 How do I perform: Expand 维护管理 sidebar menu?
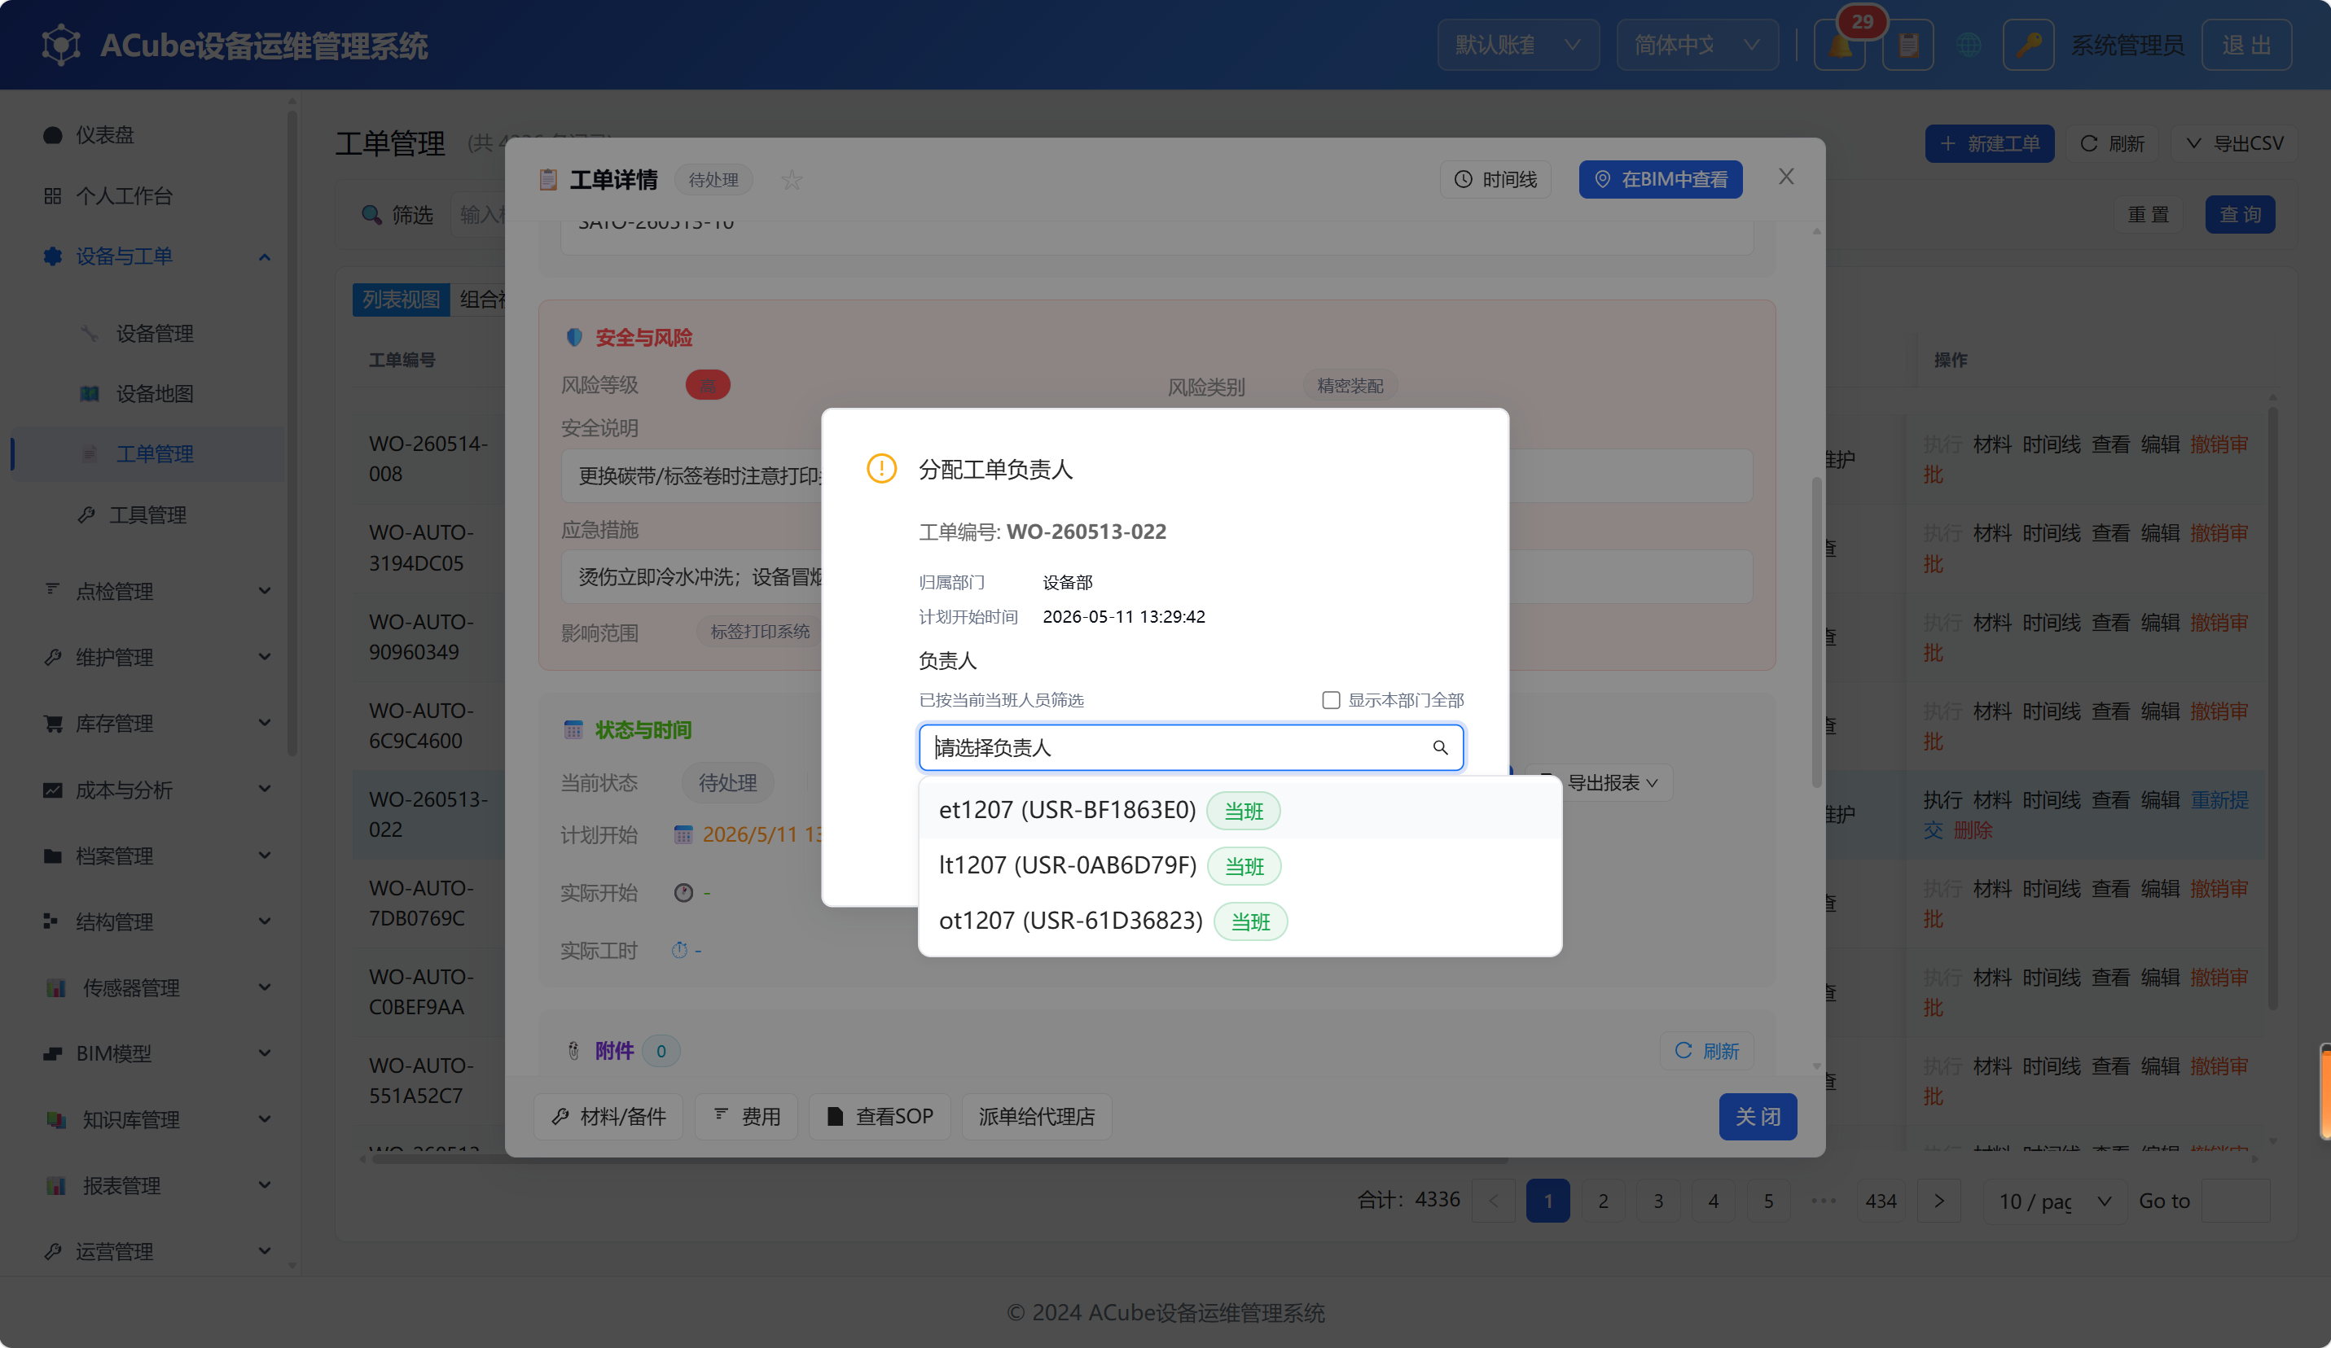157,656
